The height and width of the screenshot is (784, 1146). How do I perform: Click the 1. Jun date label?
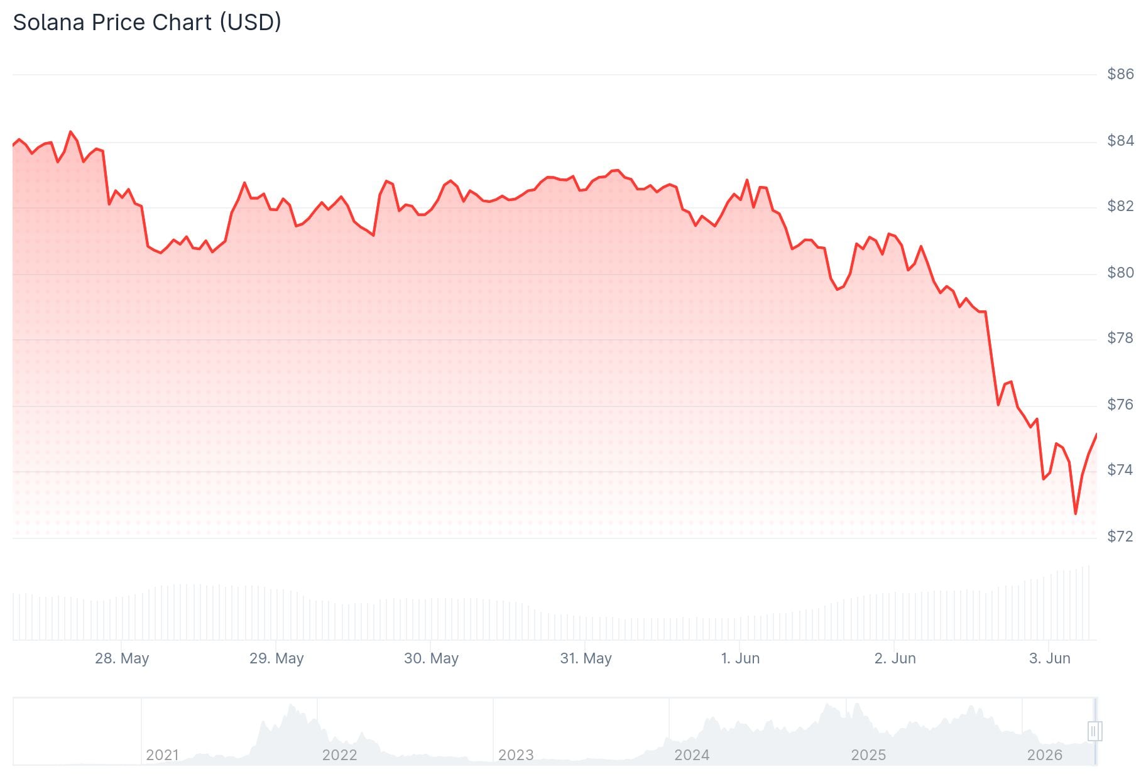[740, 658]
